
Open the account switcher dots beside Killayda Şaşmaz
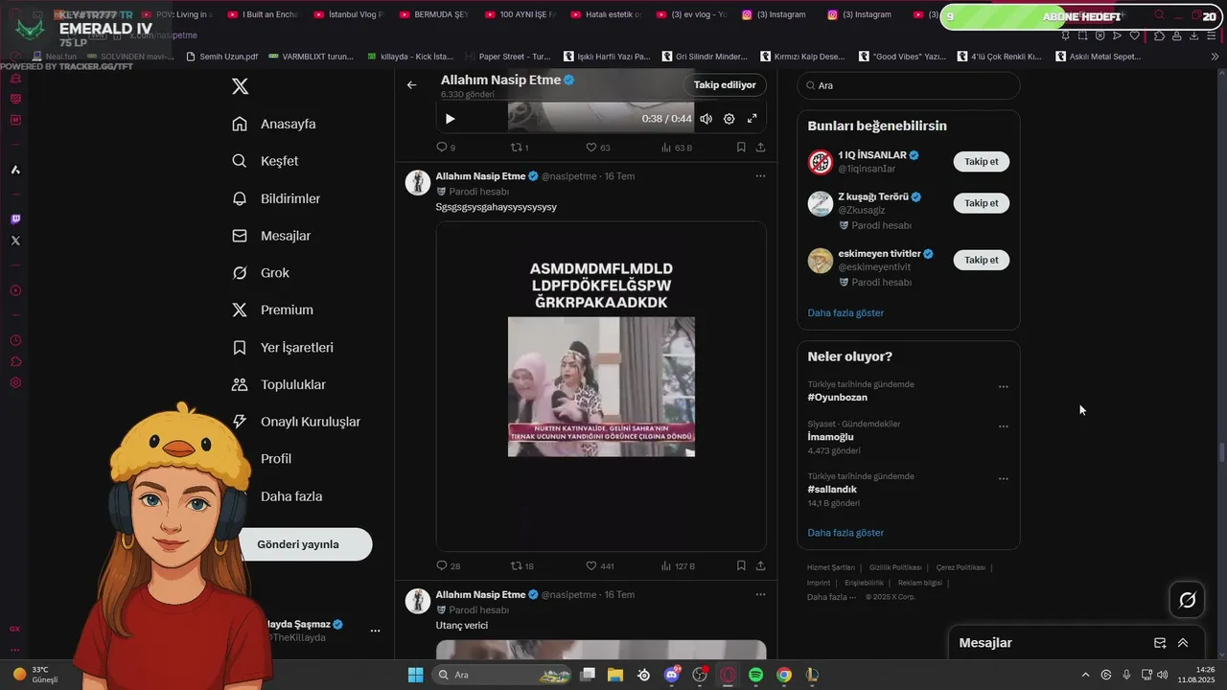point(375,631)
